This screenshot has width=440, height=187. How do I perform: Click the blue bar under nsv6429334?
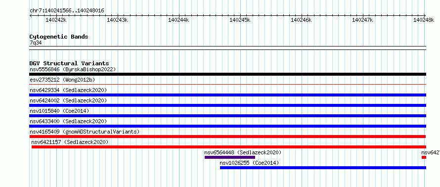227,95
